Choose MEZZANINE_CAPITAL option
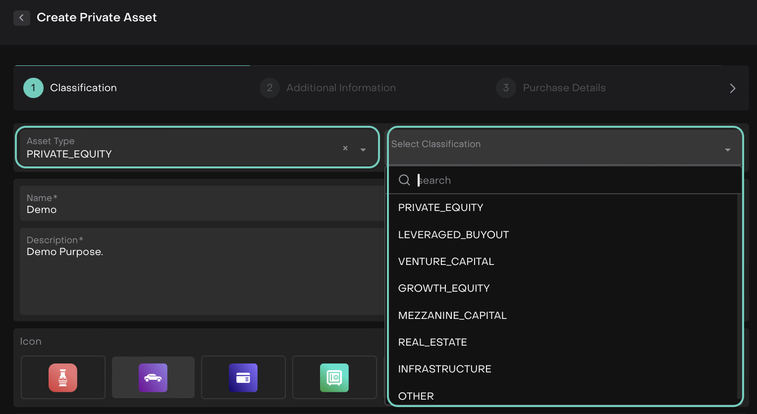 (x=452, y=315)
